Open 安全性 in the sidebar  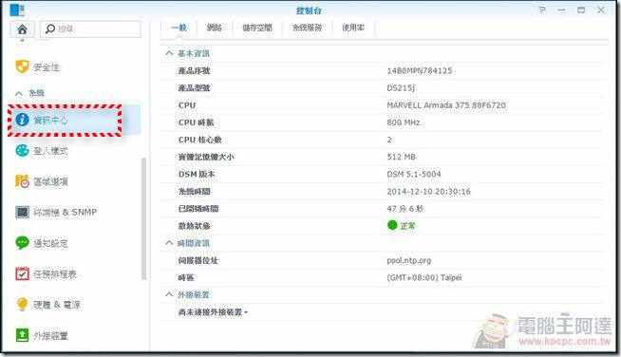[47, 67]
